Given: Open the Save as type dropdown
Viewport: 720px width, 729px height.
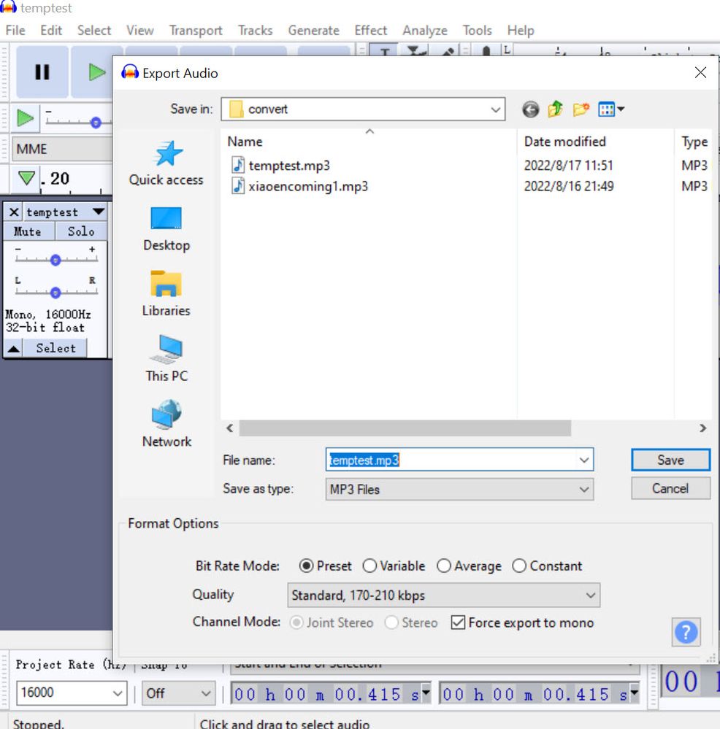Looking at the screenshot, I should [459, 490].
